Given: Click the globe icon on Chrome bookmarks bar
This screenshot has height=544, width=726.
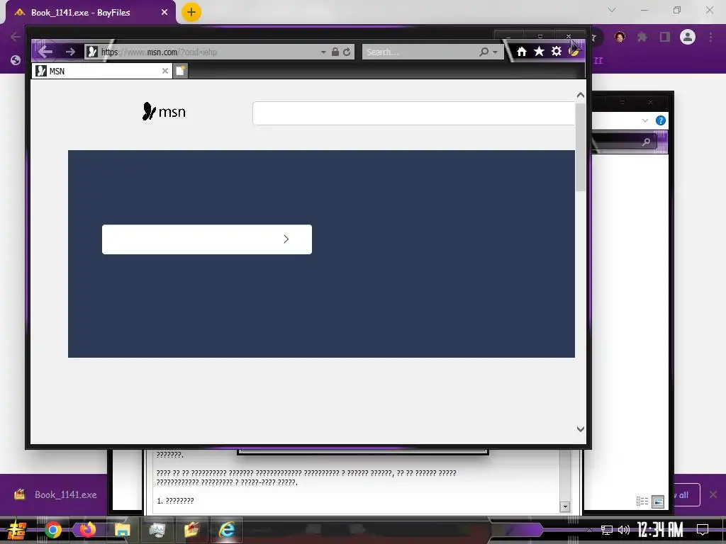Looking at the screenshot, I should tap(16, 60).
